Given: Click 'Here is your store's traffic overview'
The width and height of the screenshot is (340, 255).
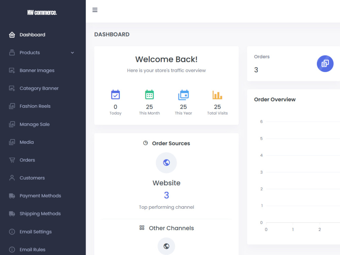Looking at the screenshot, I should click(x=166, y=70).
